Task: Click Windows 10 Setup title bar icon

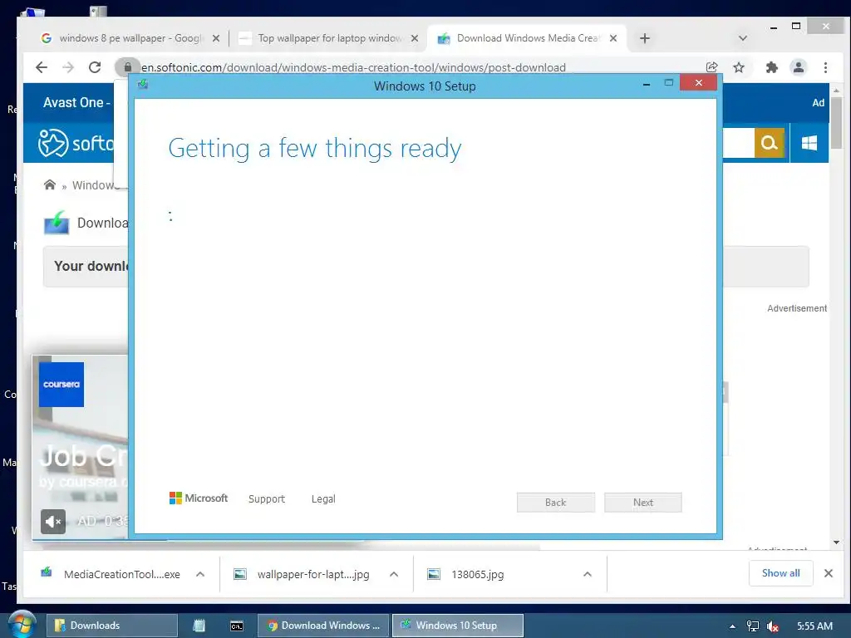Action: pos(143,84)
